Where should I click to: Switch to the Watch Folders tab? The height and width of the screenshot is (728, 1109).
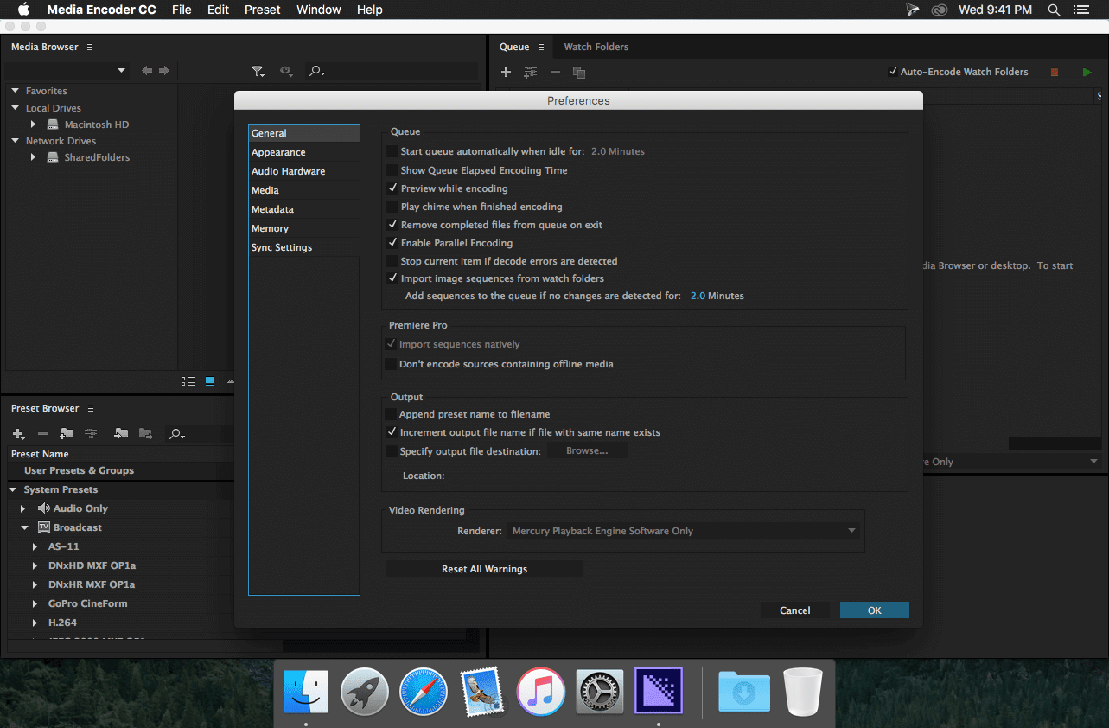point(596,47)
